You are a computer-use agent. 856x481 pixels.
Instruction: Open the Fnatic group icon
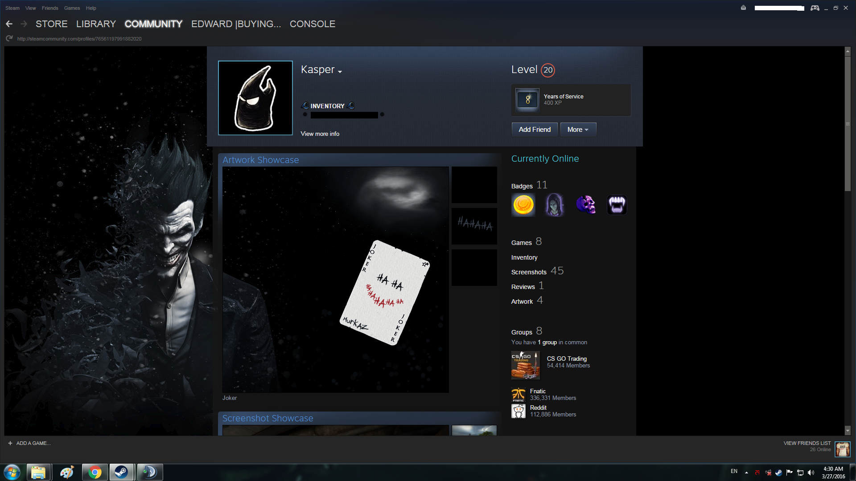click(x=518, y=395)
